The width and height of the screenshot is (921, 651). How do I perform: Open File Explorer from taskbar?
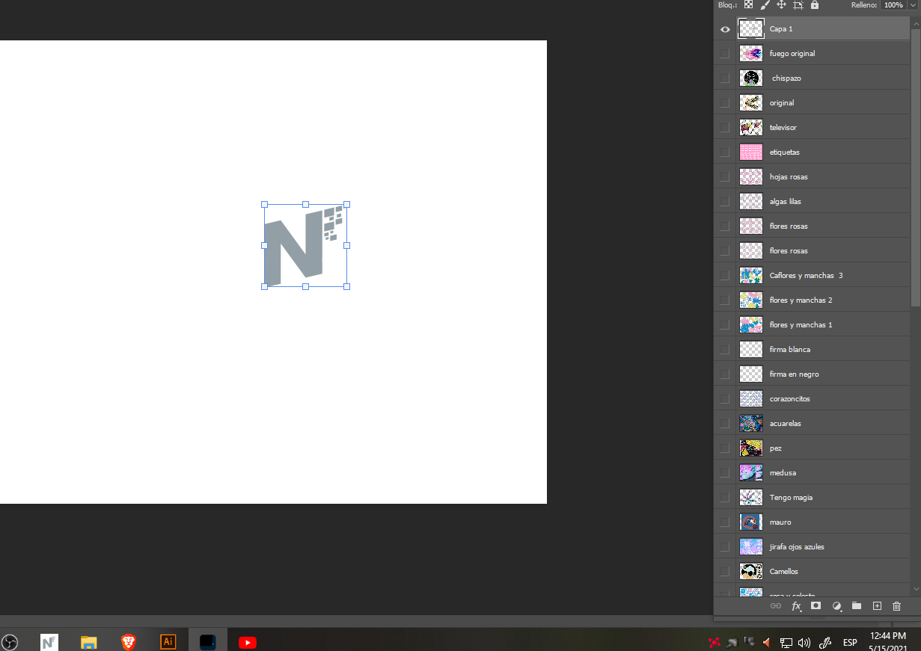tap(89, 642)
